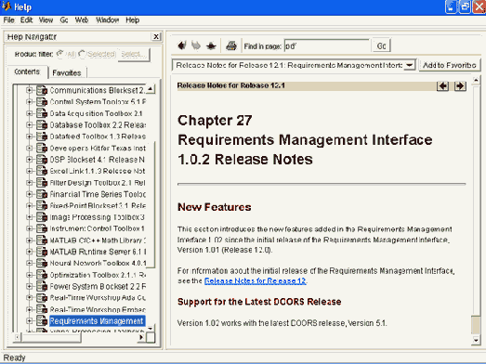Open the Window menu
This screenshot has width=486, height=364.
point(107,20)
